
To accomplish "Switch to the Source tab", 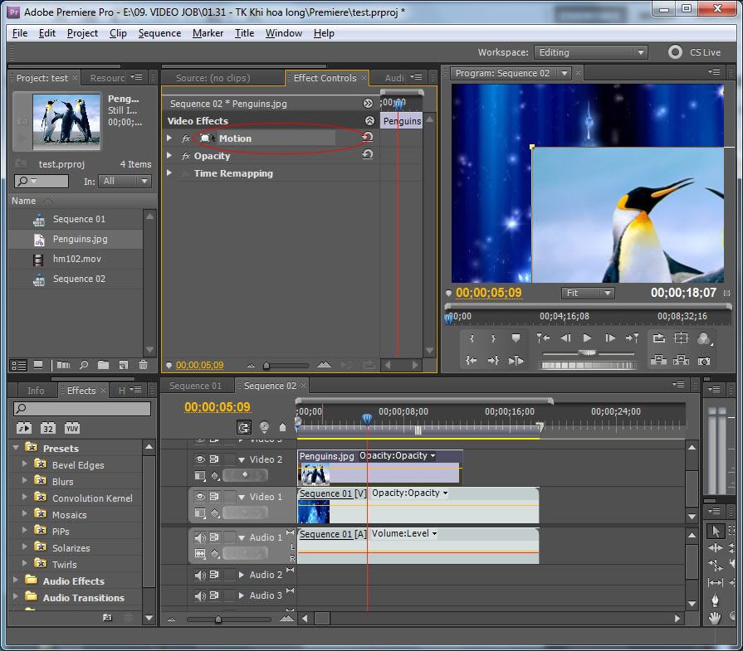I will tap(213, 78).
